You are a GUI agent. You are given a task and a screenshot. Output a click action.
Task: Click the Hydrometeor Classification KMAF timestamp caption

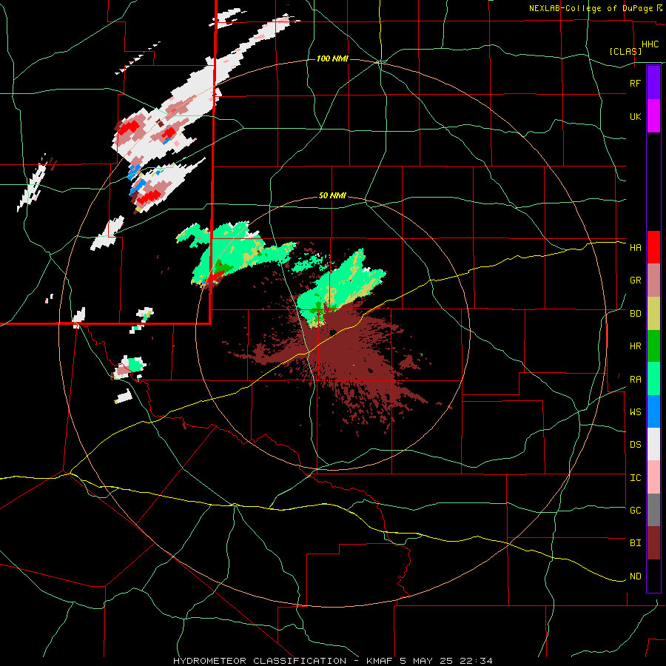333,661
